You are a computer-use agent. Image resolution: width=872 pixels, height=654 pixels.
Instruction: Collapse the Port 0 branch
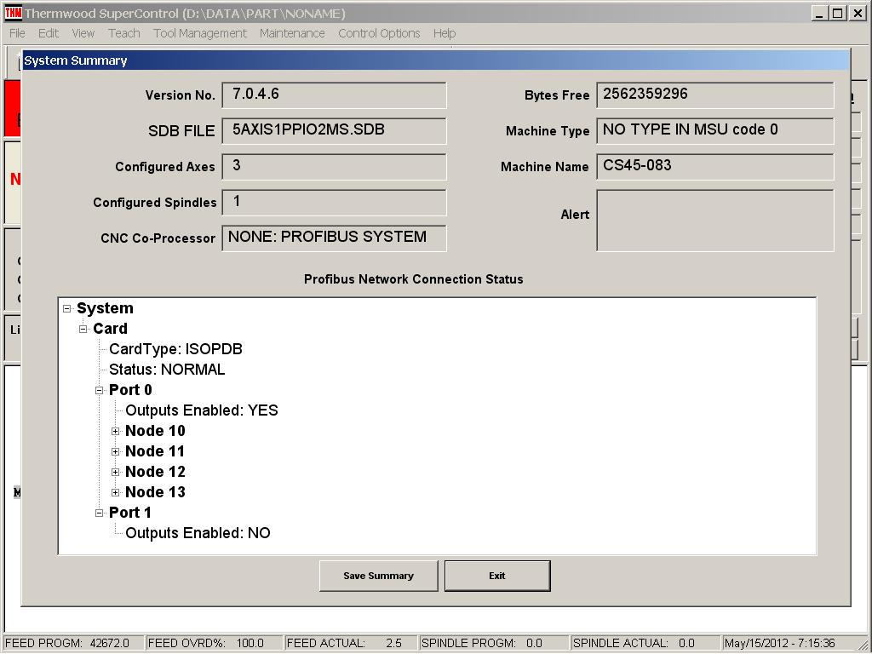click(x=100, y=391)
